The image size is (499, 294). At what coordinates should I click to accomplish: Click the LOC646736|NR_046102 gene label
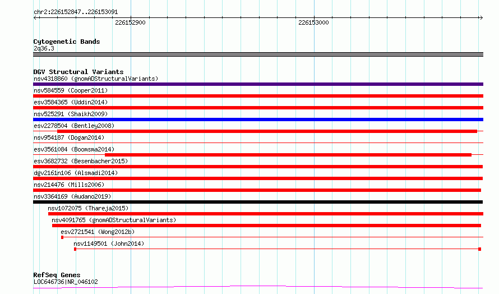(x=66, y=282)
